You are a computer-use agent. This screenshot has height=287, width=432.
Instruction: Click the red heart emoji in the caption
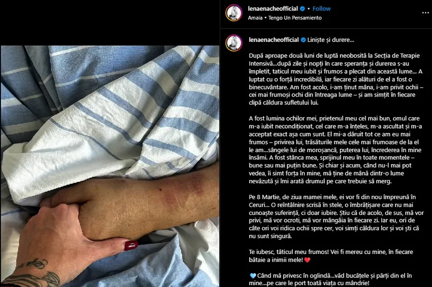(307, 260)
